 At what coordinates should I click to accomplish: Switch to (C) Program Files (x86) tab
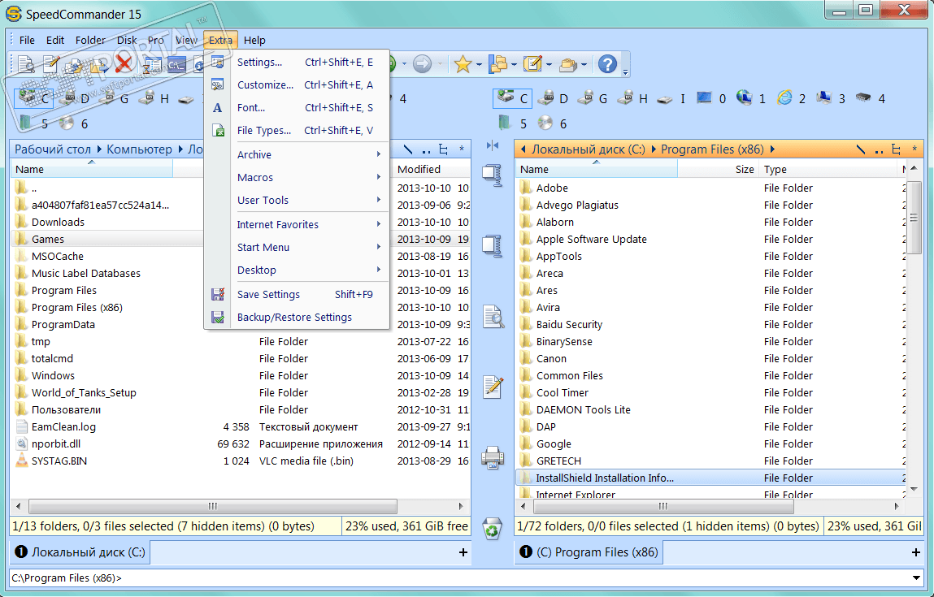tap(589, 552)
